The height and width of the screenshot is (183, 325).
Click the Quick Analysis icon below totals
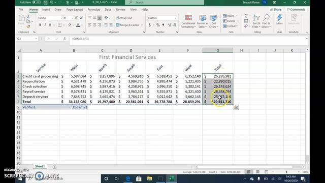tap(236, 107)
